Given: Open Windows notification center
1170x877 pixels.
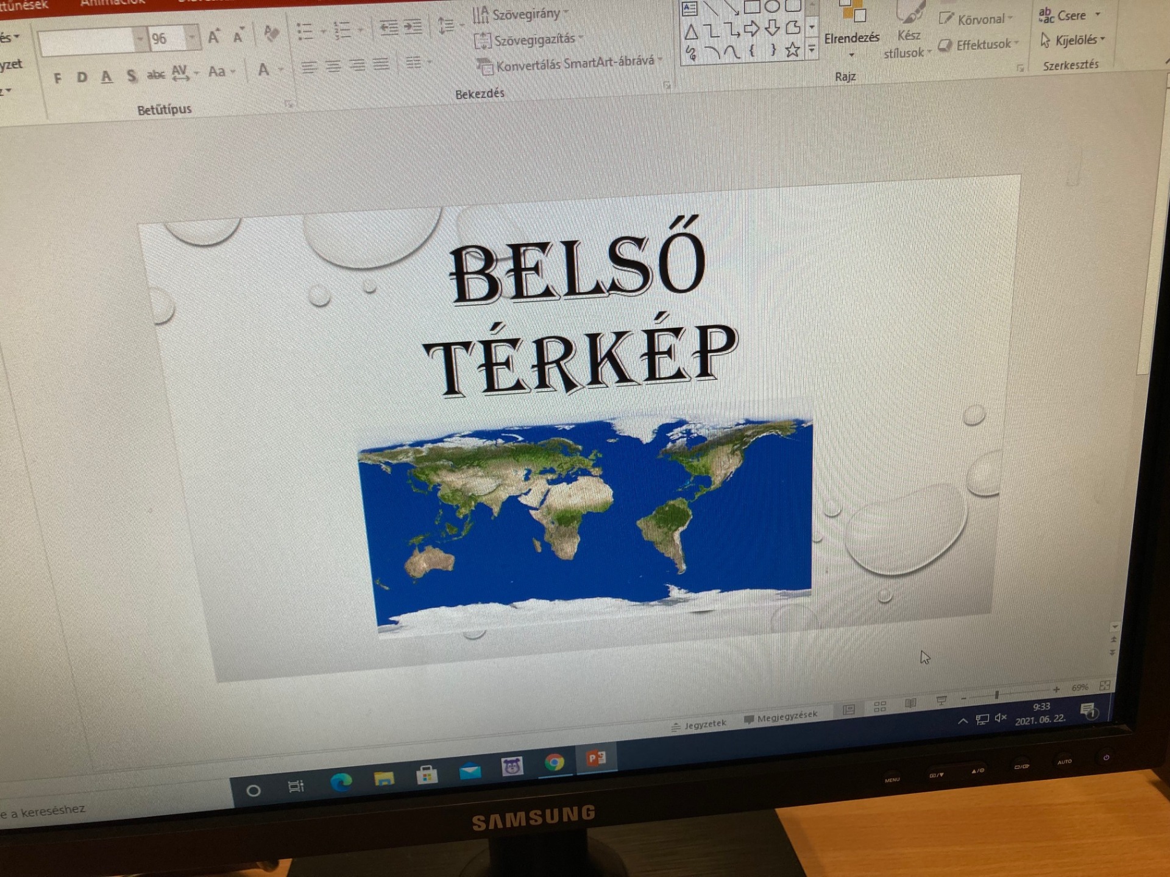Looking at the screenshot, I should pos(1089,711).
